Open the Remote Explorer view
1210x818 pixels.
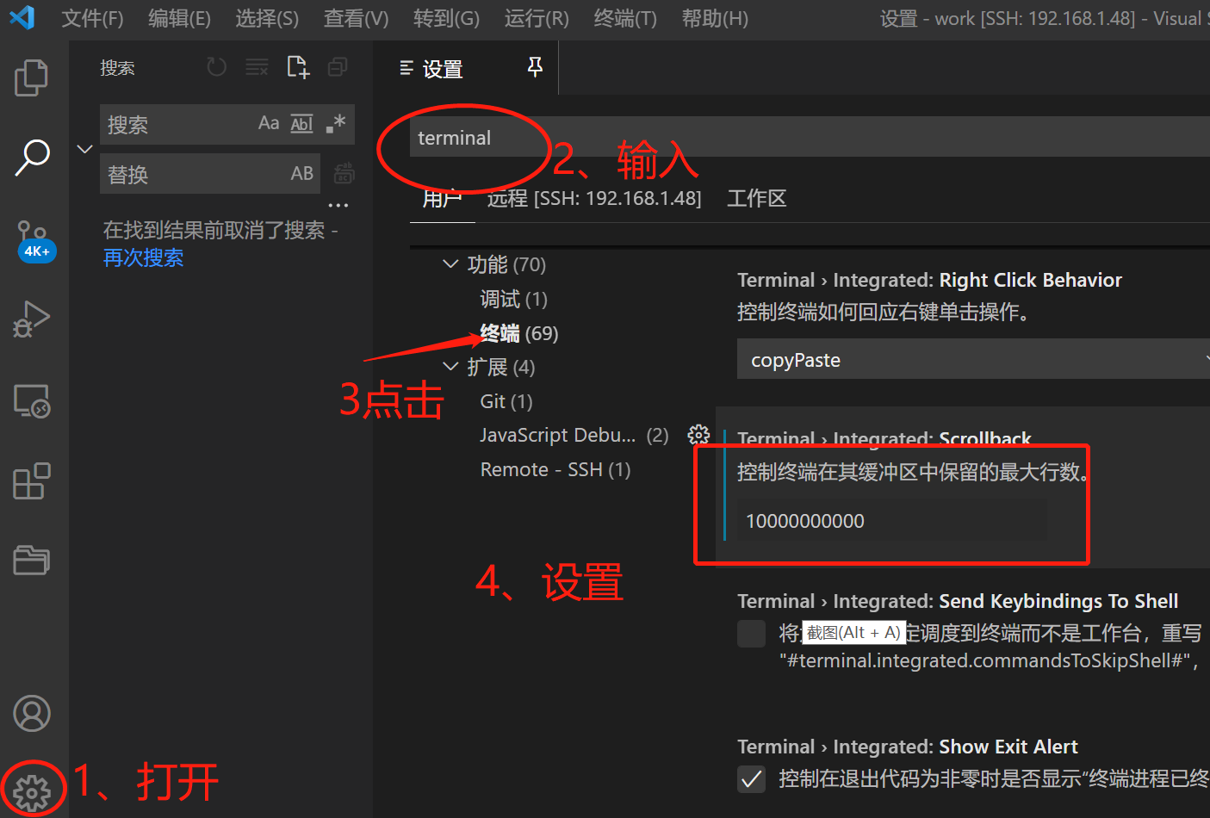[32, 401]
